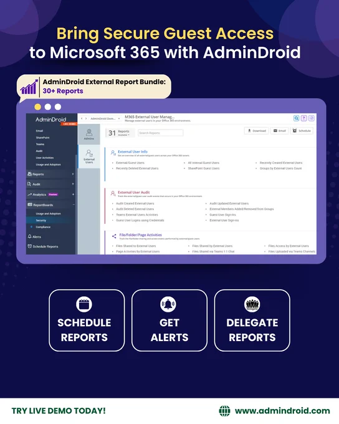Open the SharePoint item in sidebar
The height and width of the screenshot is (424, 339).
42,138
